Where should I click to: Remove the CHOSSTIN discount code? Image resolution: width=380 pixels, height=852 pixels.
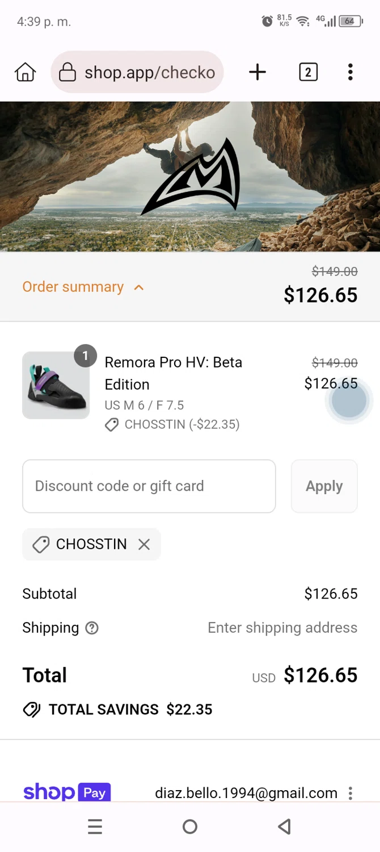(x=144, y=544)
